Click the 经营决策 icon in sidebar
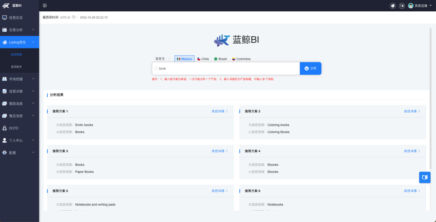Image resolution: width=436 pixels, height=222 pixels. click(x=4, y=91)
